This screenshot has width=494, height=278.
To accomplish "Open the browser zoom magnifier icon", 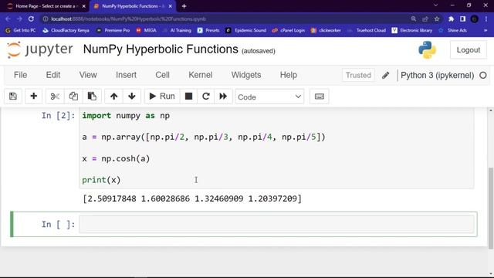I will click(x=414, y=19).
